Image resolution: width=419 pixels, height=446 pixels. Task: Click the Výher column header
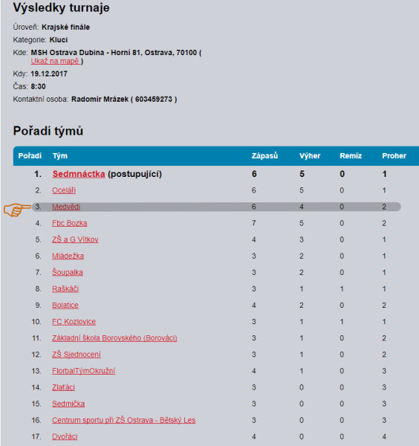[x=310, y=156]
